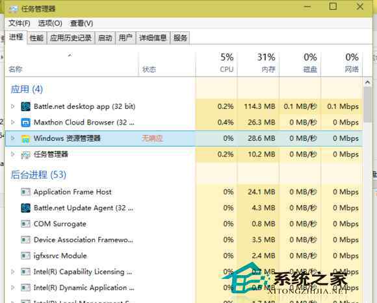
Task: Click the 26.3 MB memory value
Action: tap(261, 123)
